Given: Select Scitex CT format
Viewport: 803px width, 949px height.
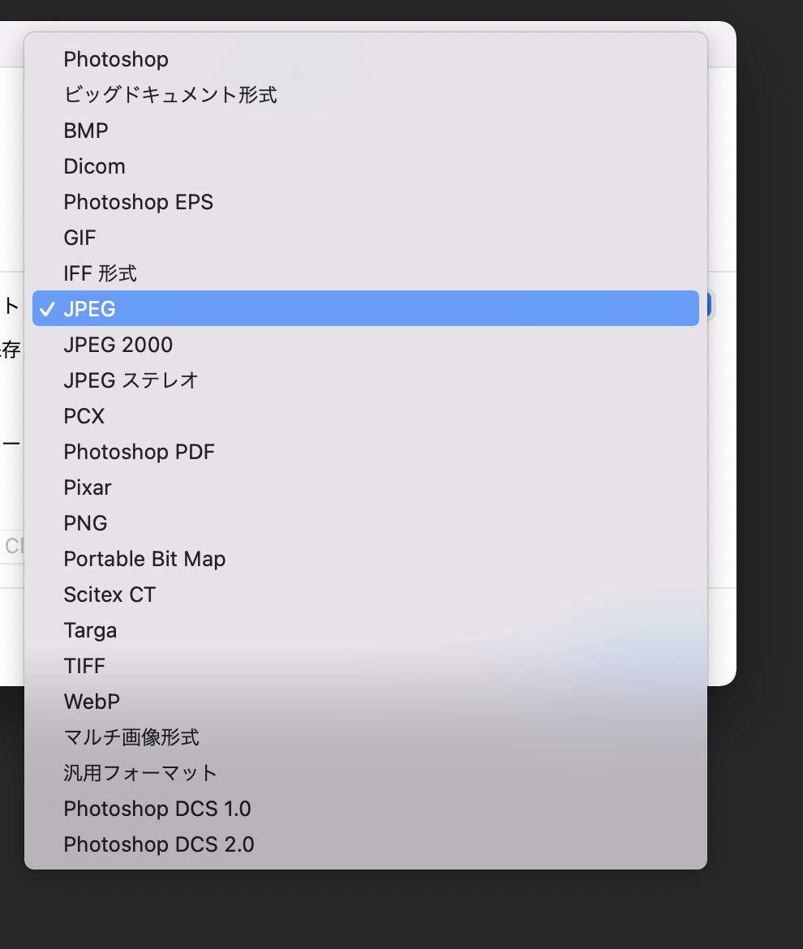Looking at the screenshot, I should (366, 595).
